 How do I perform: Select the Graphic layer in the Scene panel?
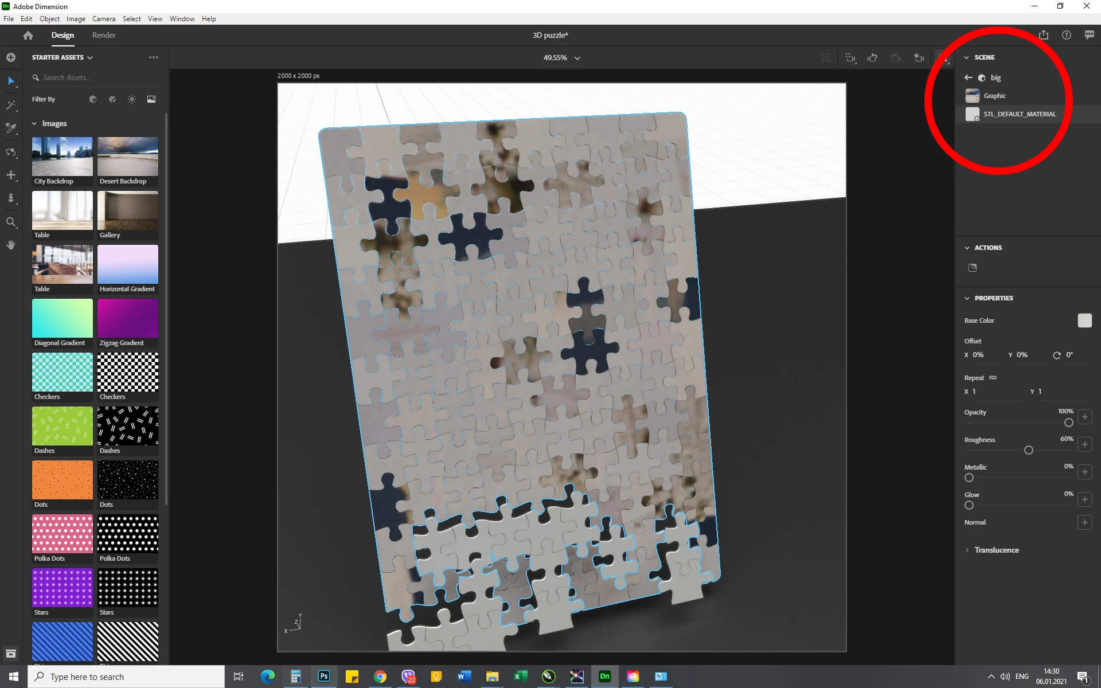tap(994, 96)
